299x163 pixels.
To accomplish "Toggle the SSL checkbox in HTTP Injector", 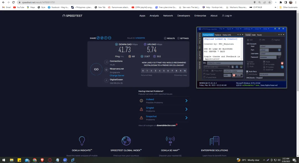I will coord(204,71).
